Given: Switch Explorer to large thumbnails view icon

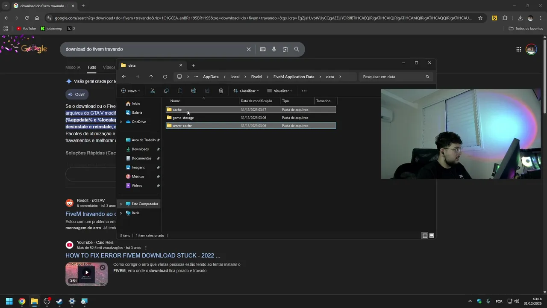Looking at the screenshot, I should (432, 236).
